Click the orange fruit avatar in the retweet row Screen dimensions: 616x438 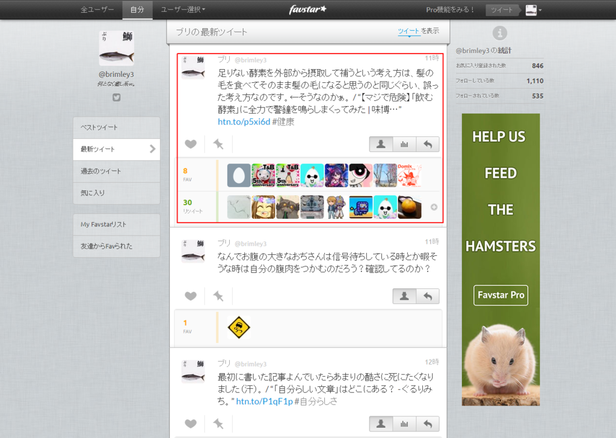tap(409, 207)
